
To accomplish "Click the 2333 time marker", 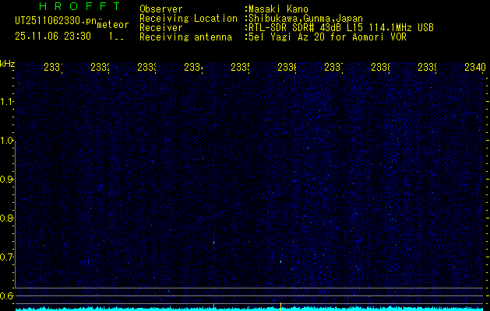I will click(x=146, y=67).
